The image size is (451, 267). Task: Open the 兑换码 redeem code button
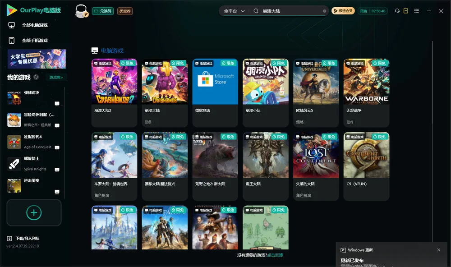[x=103, y=11]
